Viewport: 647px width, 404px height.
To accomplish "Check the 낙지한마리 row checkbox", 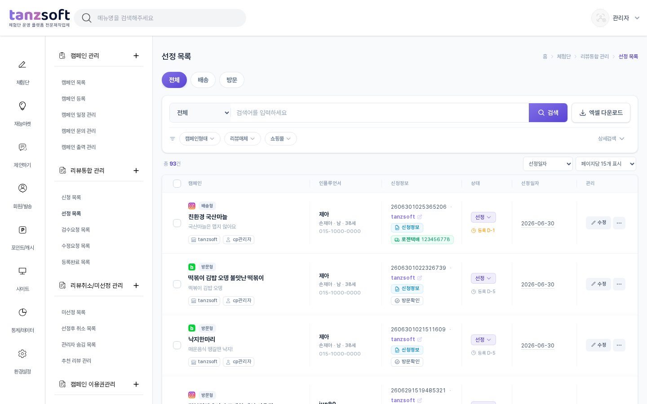I will tap(177, 345).
